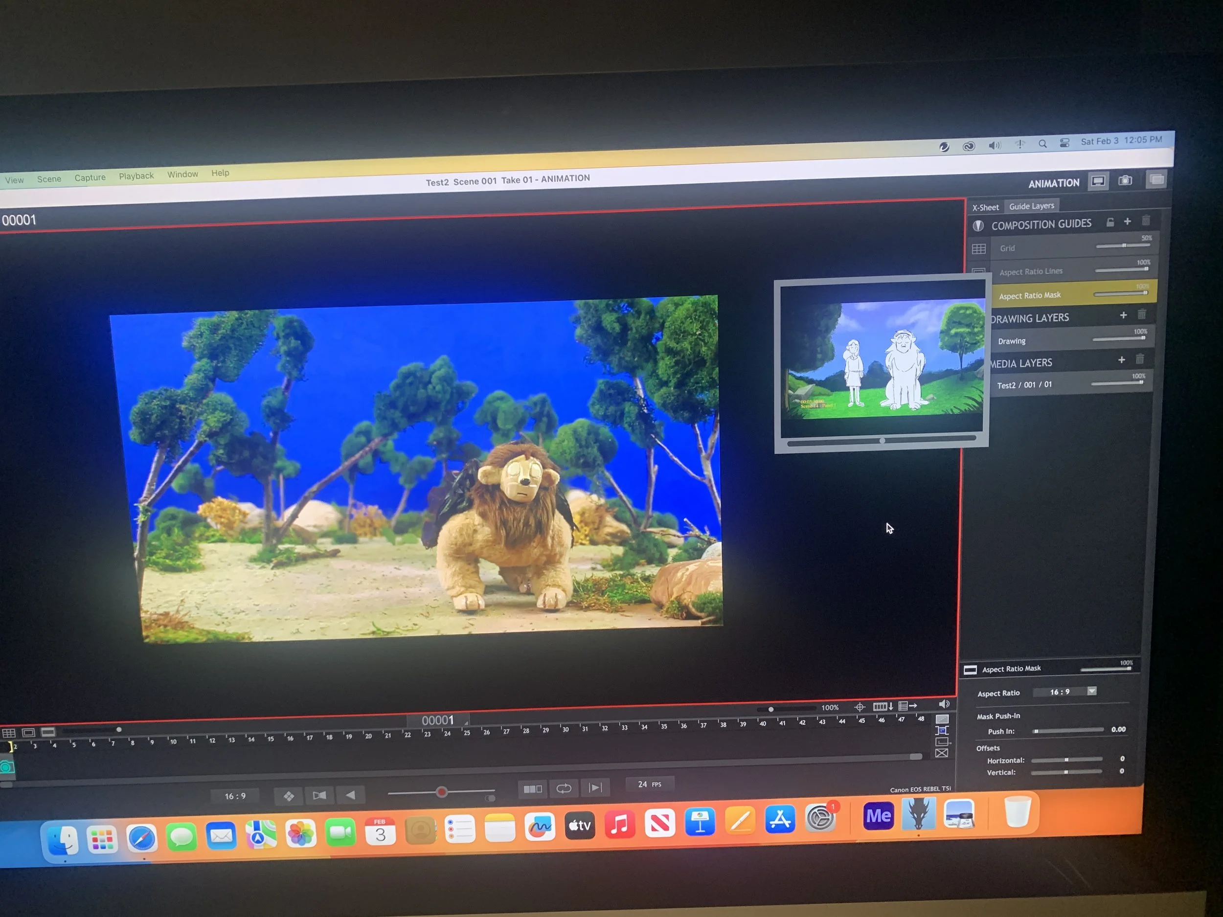Open the View menu
Image resolution: width=1223 pixels, height=917 pixels.
pyautogui.click(x=14, y=180)
